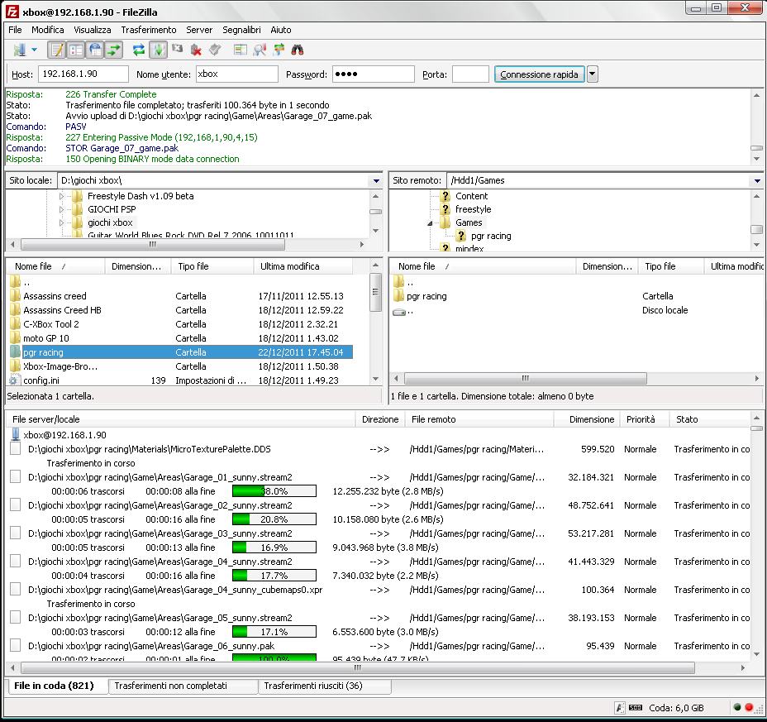The height and width of the screenshot is (722, 767).
Task: Click MicroTexturePalette.DDS file icon in queue
Action: (15, 449)
